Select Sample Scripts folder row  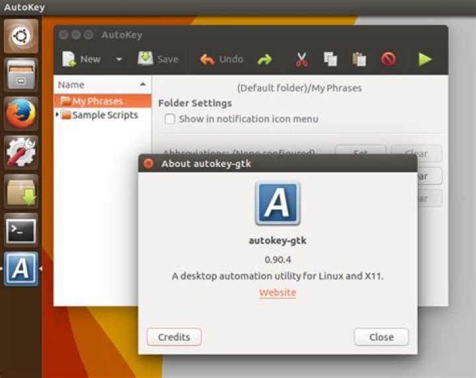click(x=102, y=115)
